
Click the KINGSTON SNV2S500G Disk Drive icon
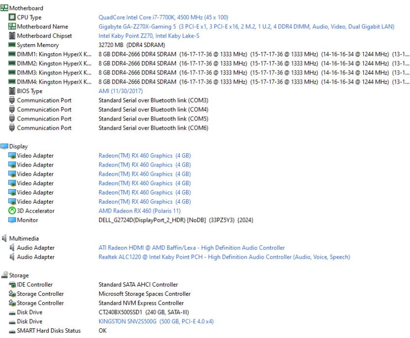pyautogui.click(x=12, y=322)
